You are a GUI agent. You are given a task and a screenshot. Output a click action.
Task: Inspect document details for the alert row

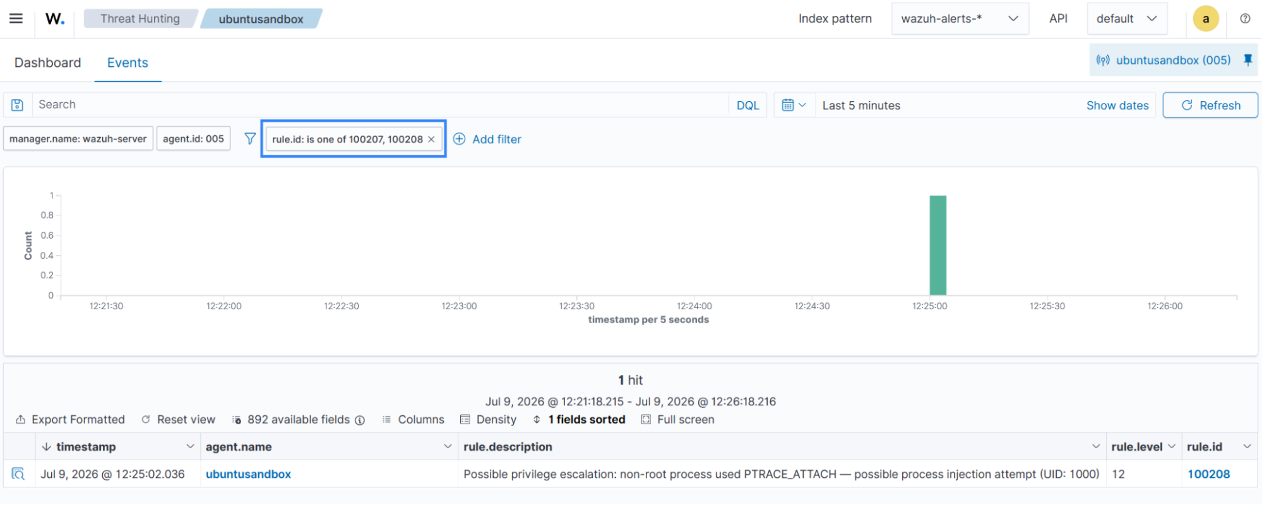point(18,473)
